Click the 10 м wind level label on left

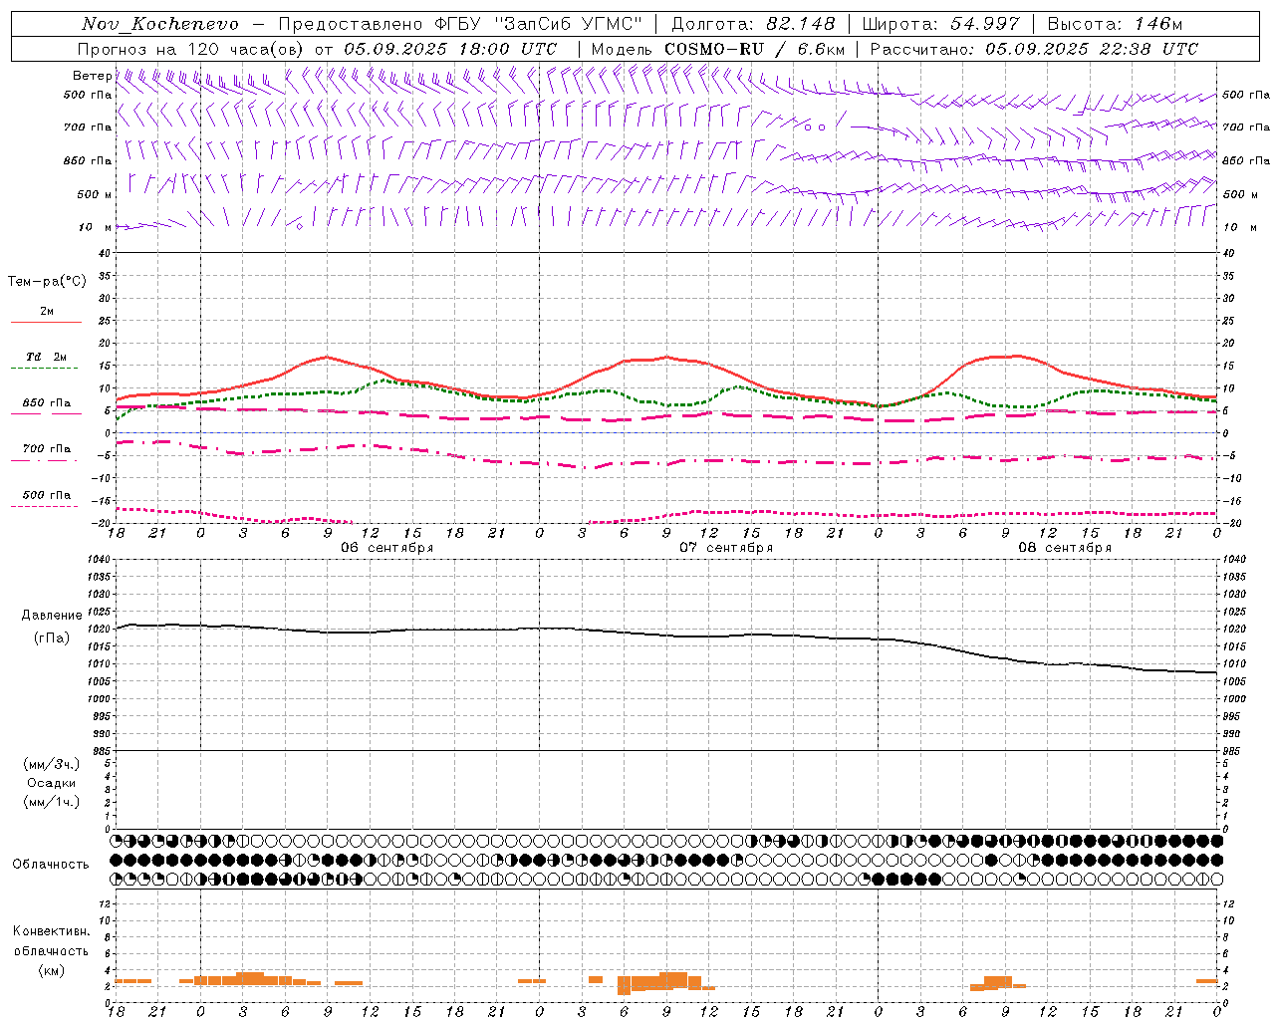point(96,228)
